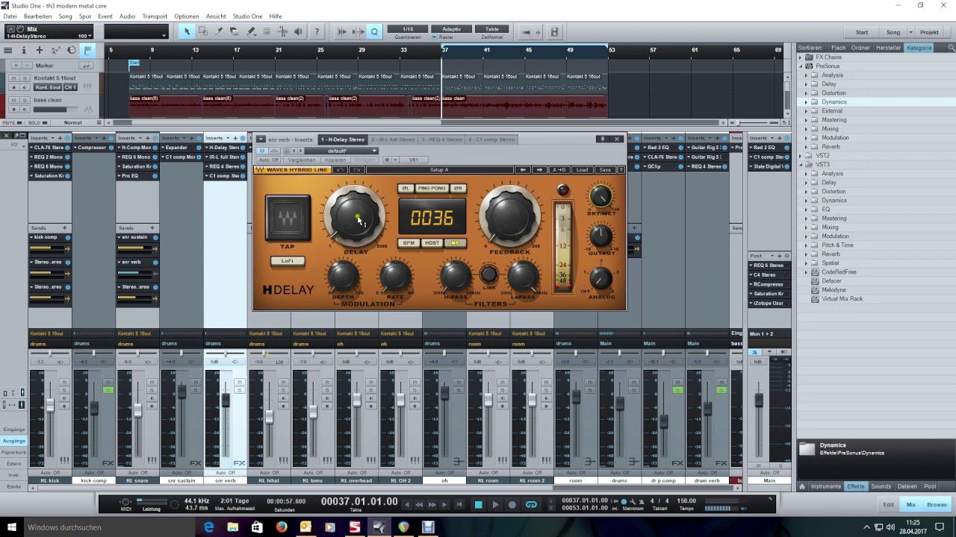956x537 pixels.
Task: Open the Zeitformat Takte dropdown
Action: coord(492,29)
